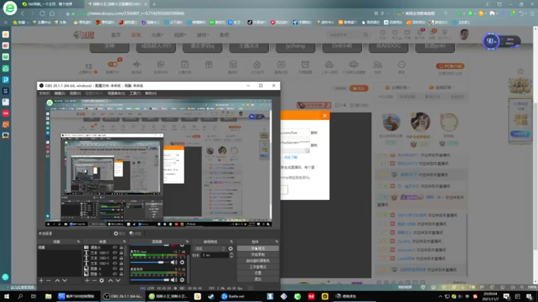Click the 启动虚拟摄像机 button in OBS
538x302 pixels.
258,260
